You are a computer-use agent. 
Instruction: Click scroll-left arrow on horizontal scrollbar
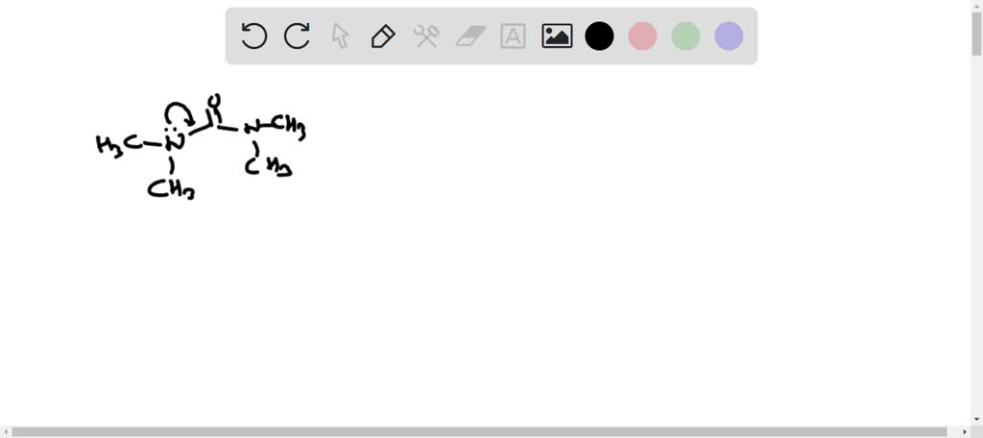pyautogui.click(x=5, y=432)
